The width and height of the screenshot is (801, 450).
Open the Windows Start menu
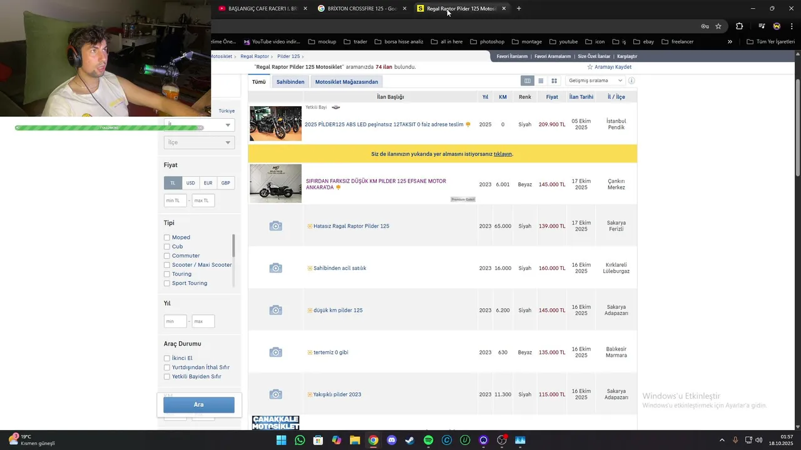(282, 440)
